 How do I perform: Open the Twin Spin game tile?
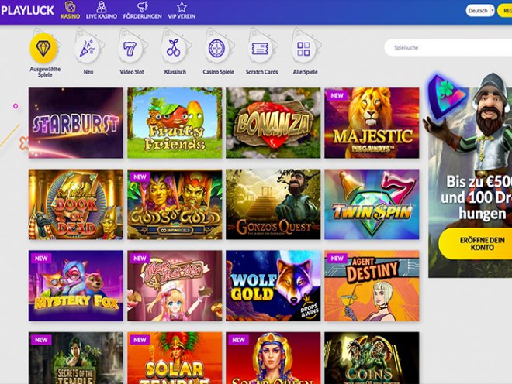[372, 204]
